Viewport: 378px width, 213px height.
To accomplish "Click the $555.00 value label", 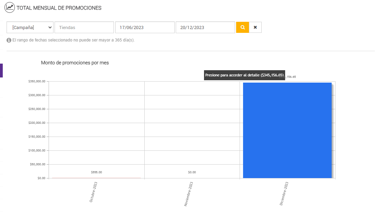I will 96,172.
